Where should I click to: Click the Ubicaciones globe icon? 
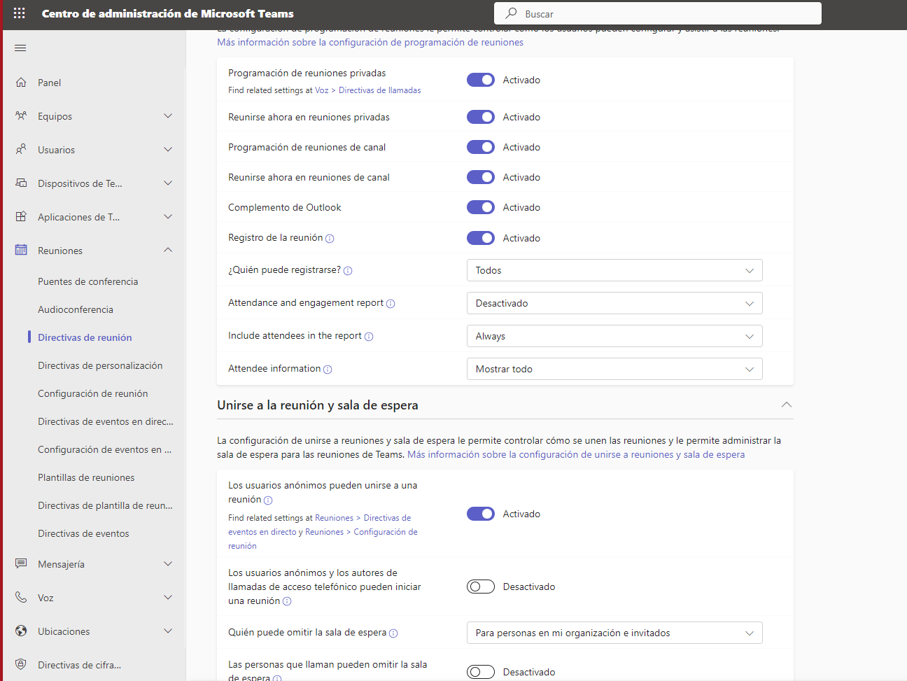point(21,631)
